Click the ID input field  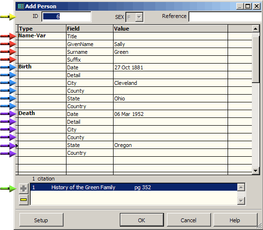(x=66, y=16)
